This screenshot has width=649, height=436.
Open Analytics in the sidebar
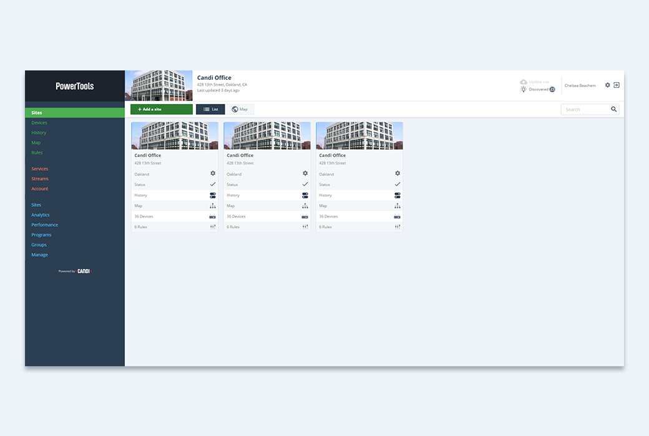pyautogui.click(x=41, y=215)
